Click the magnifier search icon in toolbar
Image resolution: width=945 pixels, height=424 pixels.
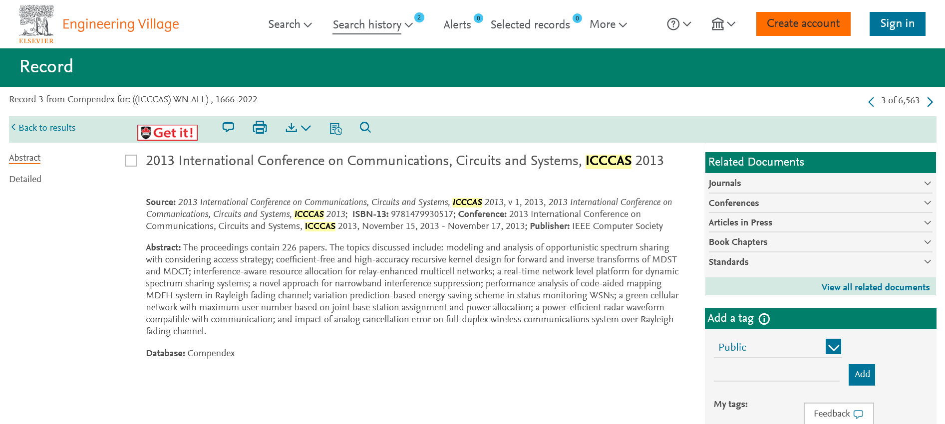click(365, 128)
